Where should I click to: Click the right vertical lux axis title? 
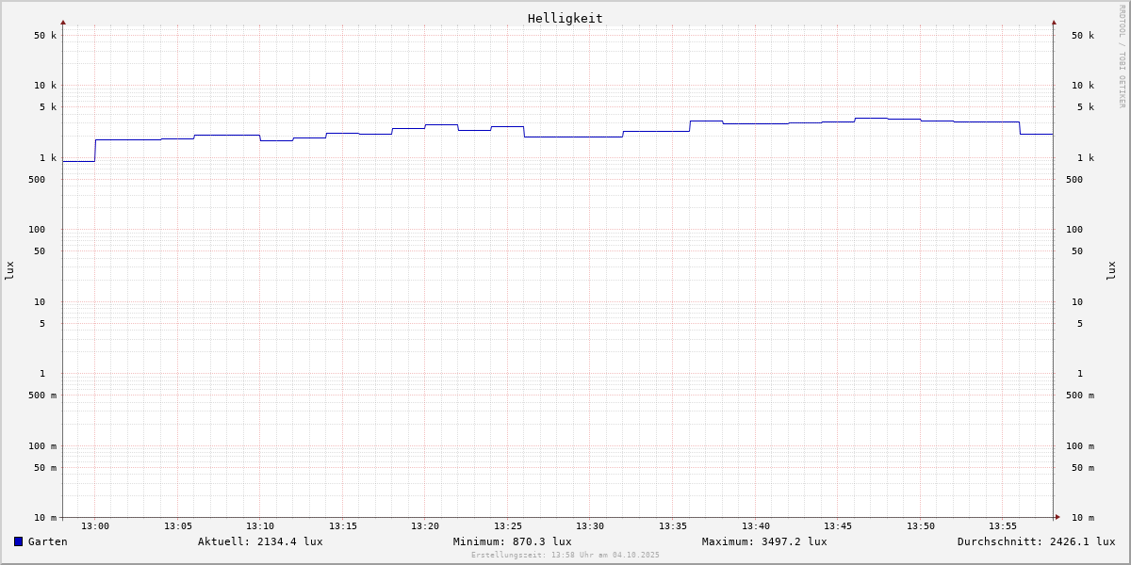(1111, 270)
